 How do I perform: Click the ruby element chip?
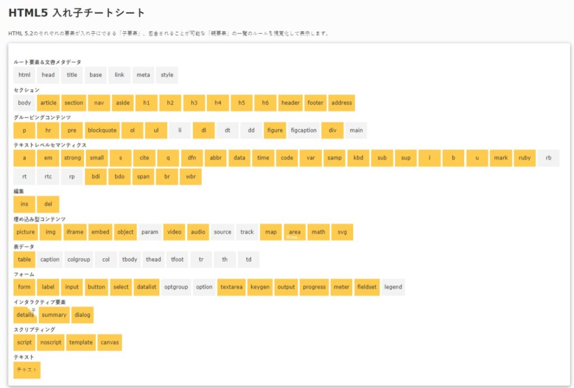click(525, 158)
